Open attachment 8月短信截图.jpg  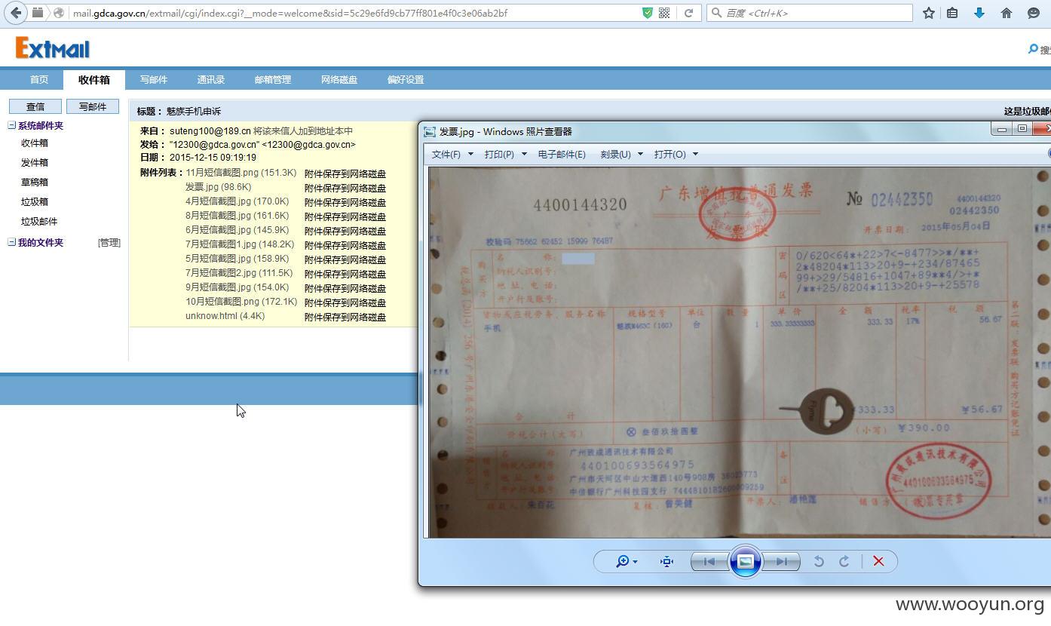coord(237,216)
